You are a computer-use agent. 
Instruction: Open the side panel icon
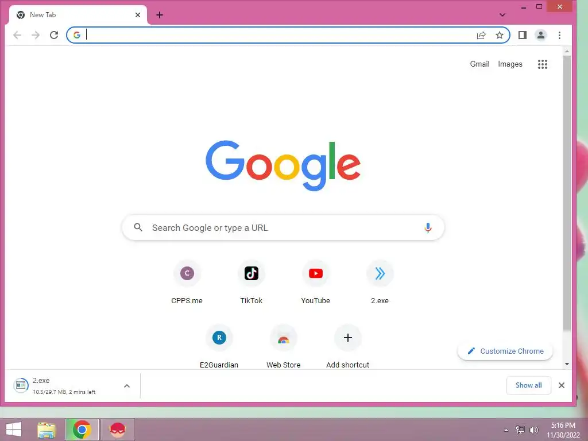coord(523,35)
